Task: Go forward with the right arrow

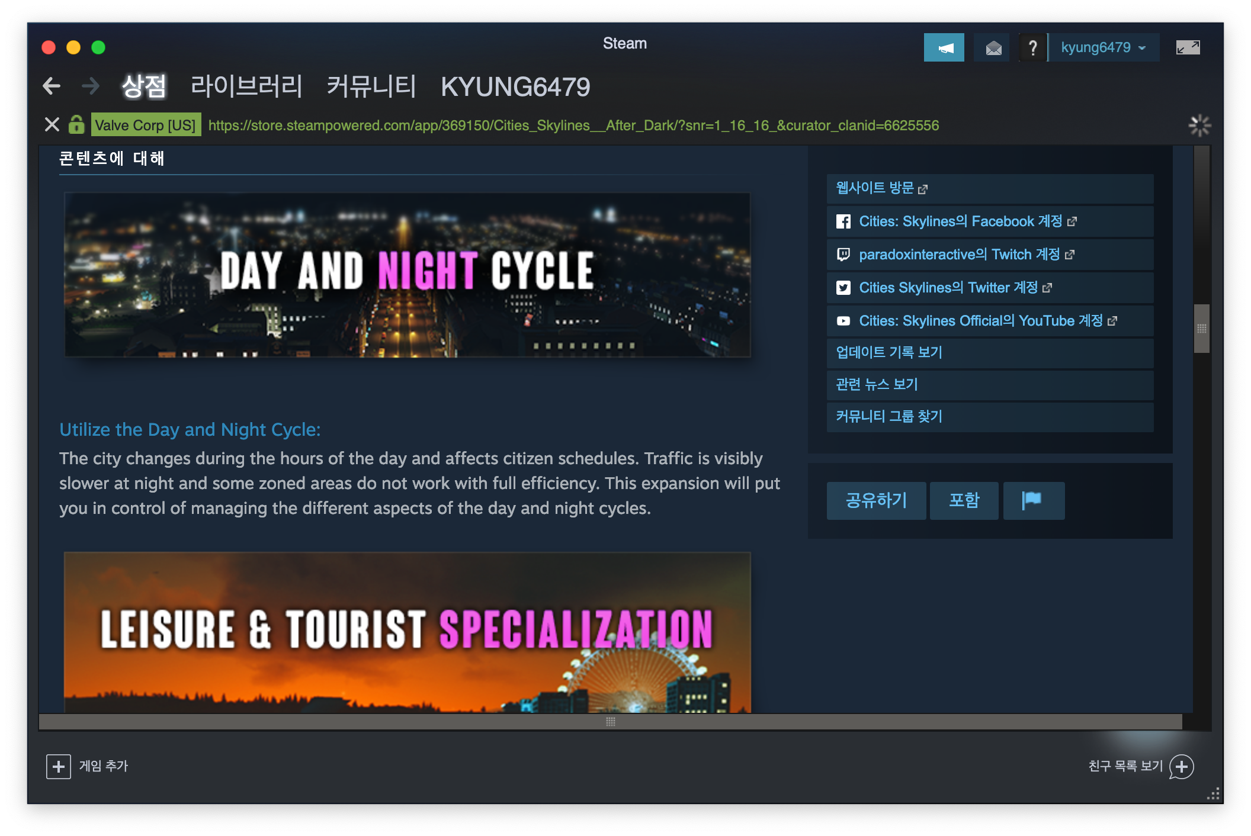Action: pyautogui.click(x=90, y=86)
